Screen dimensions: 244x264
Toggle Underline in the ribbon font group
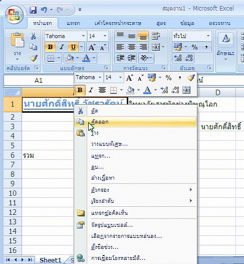[x=73, y=47]
